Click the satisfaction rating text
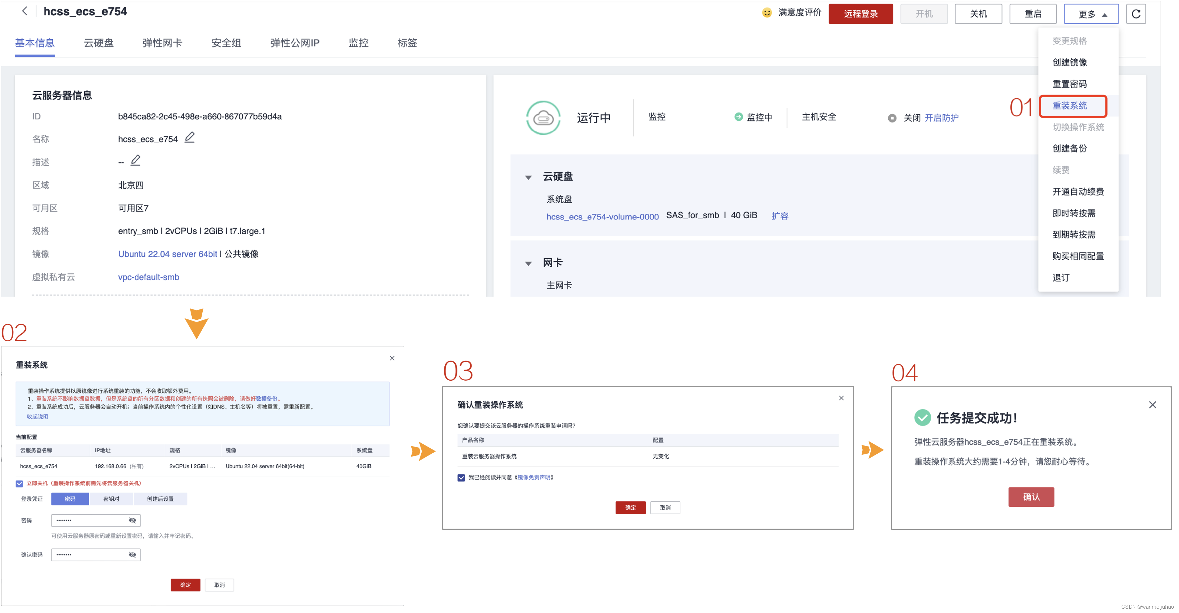 800,12
